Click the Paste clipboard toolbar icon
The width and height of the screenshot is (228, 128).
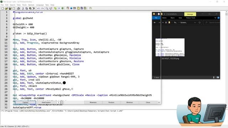pos(30,9)
